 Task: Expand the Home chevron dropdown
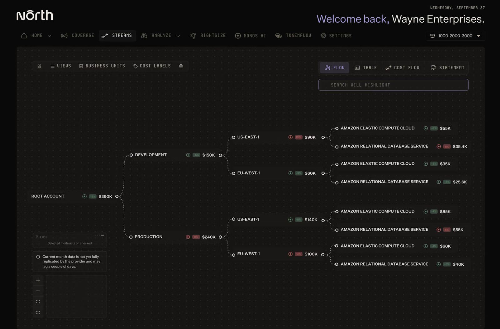click(x=49, y=36)
